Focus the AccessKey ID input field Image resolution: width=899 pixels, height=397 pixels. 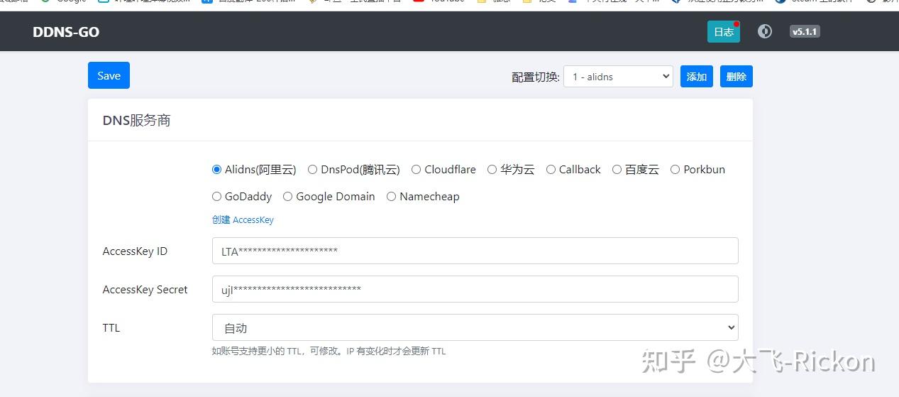(x=475, y=251)
